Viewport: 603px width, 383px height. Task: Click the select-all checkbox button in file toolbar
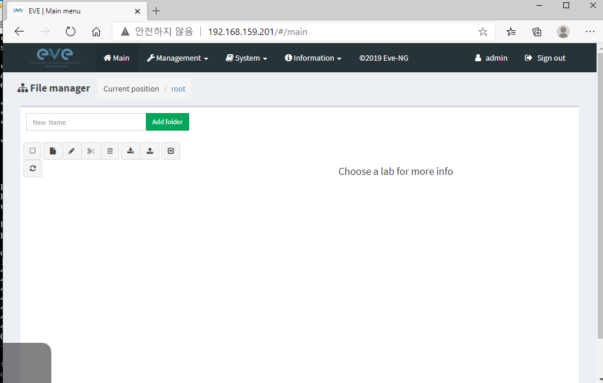tap(33, 151)
